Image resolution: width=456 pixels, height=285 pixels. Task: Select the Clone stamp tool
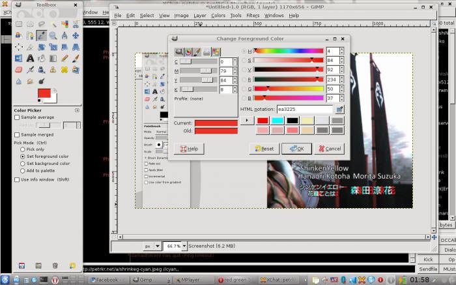point(53,70)
